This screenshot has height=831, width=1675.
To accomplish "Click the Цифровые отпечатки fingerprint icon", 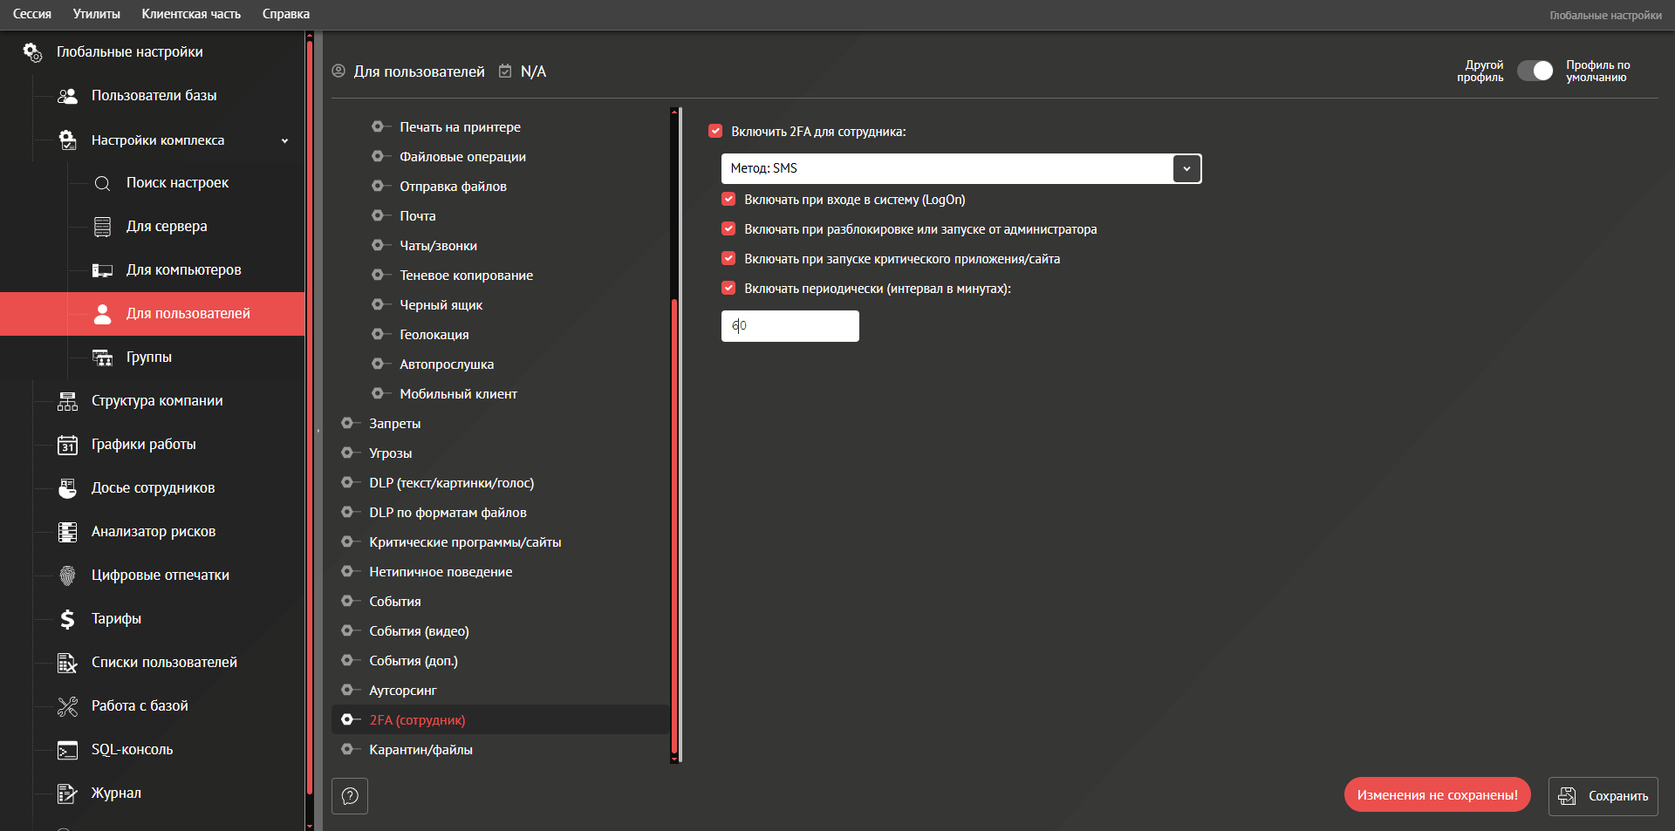I will 67,576.
